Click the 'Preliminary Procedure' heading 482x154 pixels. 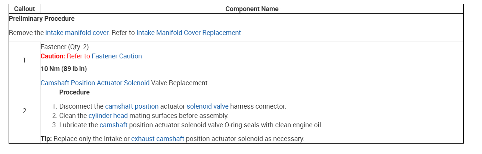point(41,19)
